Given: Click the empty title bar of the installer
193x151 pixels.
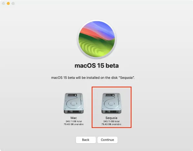Looking at the screenshot, I should [96, 3].
